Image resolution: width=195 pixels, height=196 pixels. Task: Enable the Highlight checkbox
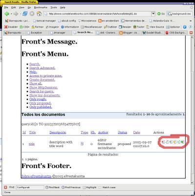click(x=84, y=188)
